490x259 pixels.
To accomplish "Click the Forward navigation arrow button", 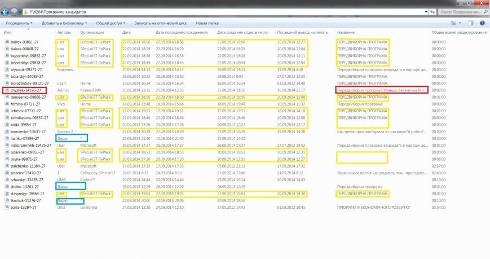I will click(14, 12).
